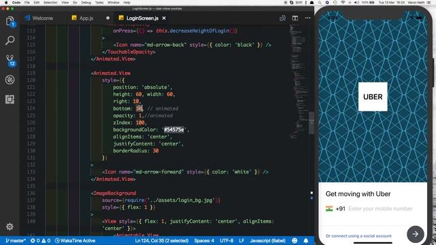
Task: Change indentation via Spaces: 4
Action: (204, 240)
